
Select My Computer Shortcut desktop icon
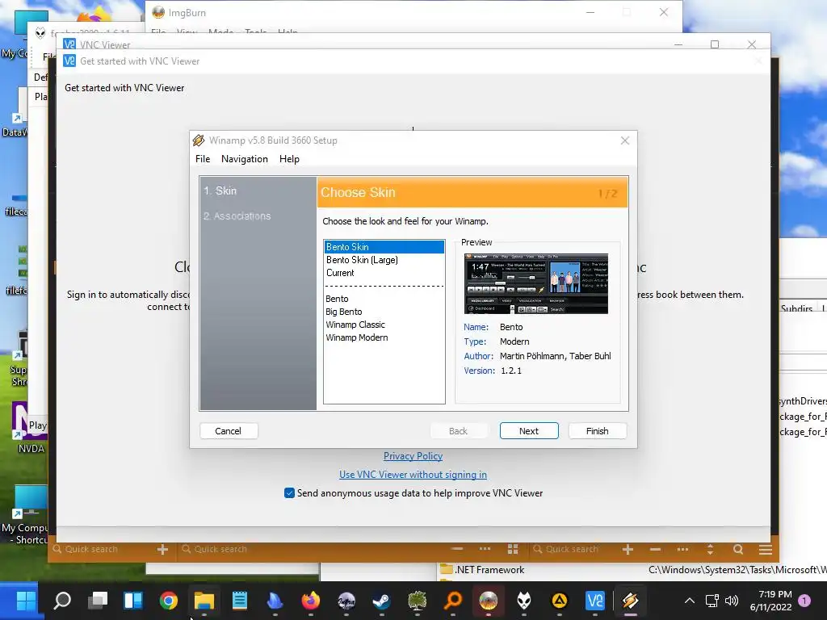point(25,515)
